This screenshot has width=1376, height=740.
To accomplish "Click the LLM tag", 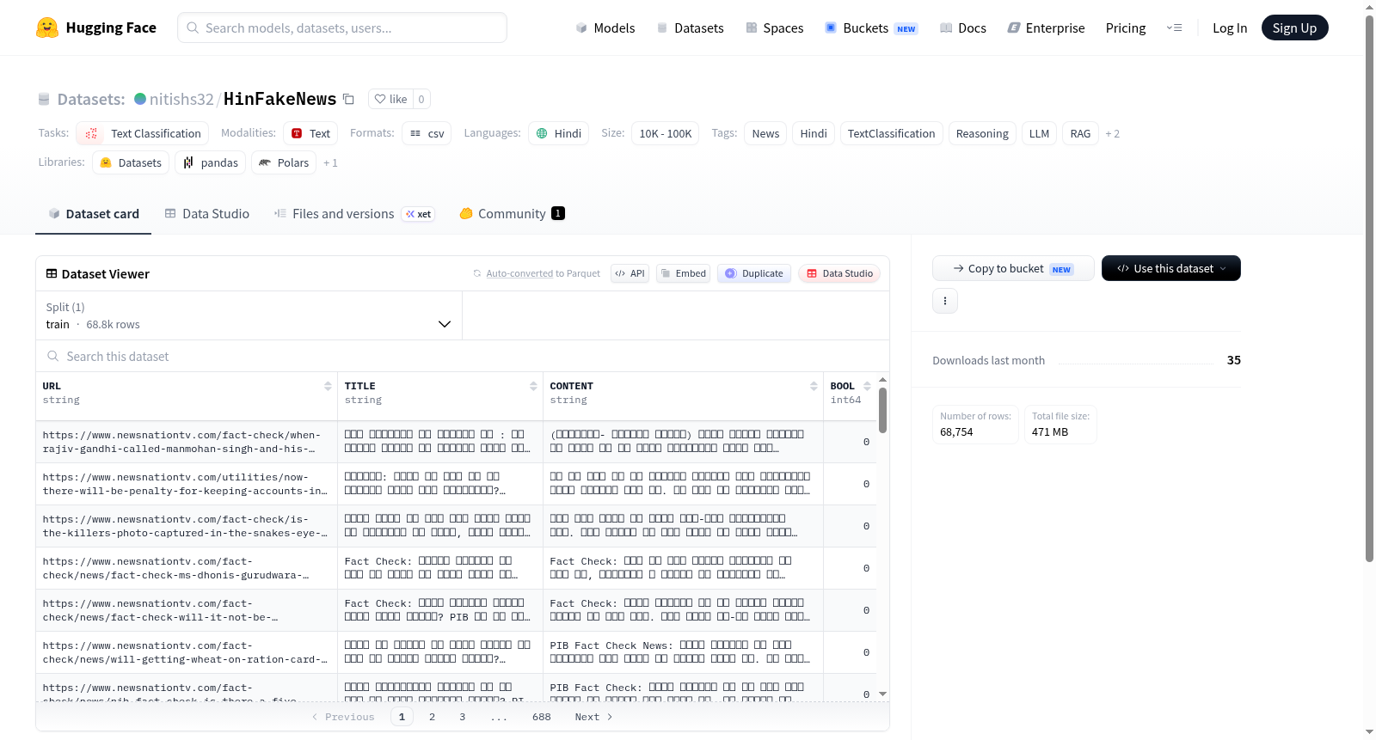I will pos(1039,133).
